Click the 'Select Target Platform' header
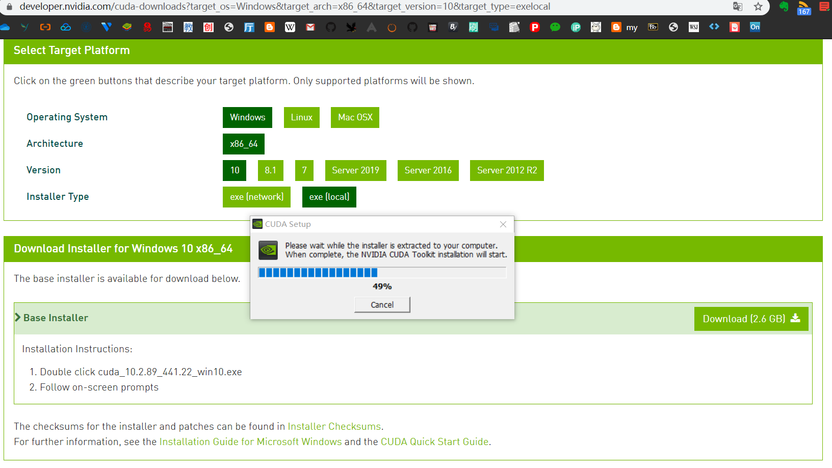The height and width of the screenshot is (468, 832). pos(72,50)
